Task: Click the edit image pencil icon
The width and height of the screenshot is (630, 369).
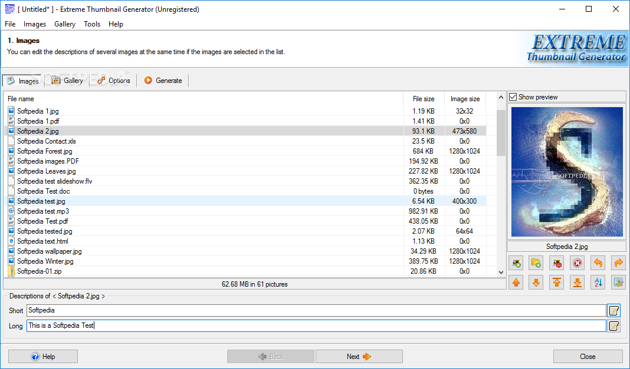Action: 618,282
